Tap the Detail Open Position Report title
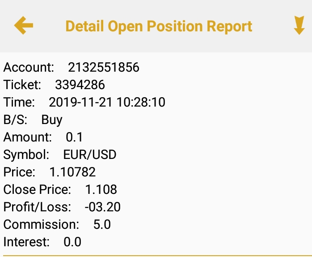This screenshot has width=312, height=257. click(x=159, y=26)
